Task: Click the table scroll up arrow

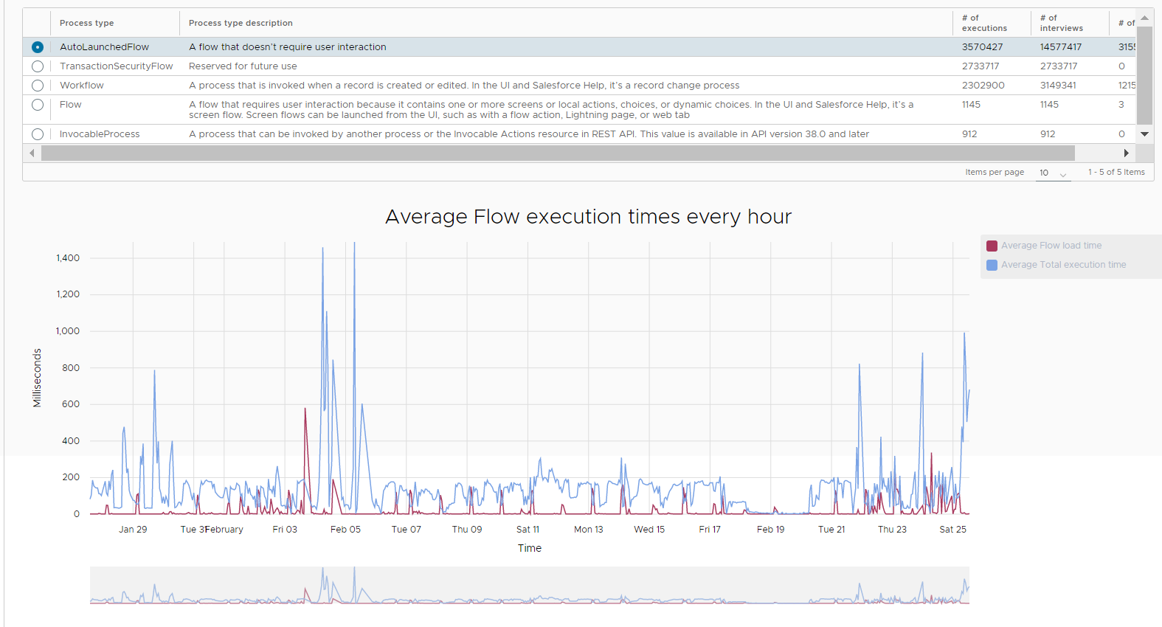Action: 1144,18
